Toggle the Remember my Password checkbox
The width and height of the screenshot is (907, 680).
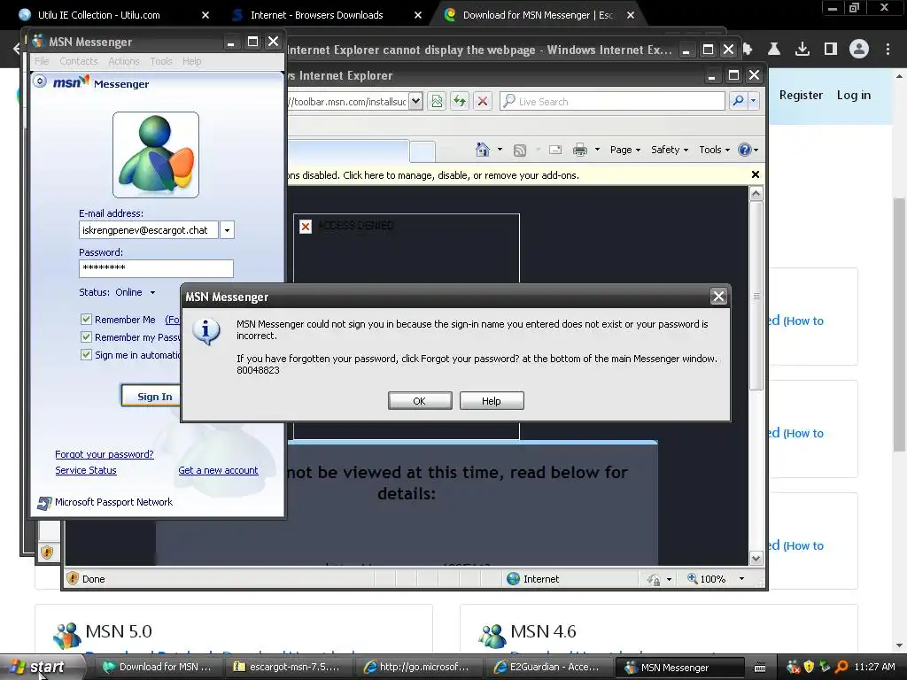(x=86, y=337)
